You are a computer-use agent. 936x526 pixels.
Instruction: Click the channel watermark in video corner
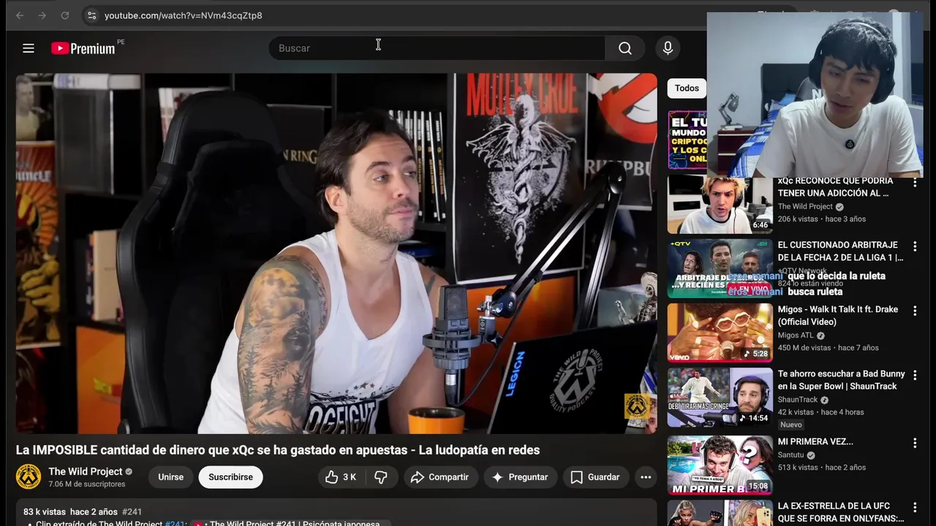pyautogui.click(x=637, y=407)
